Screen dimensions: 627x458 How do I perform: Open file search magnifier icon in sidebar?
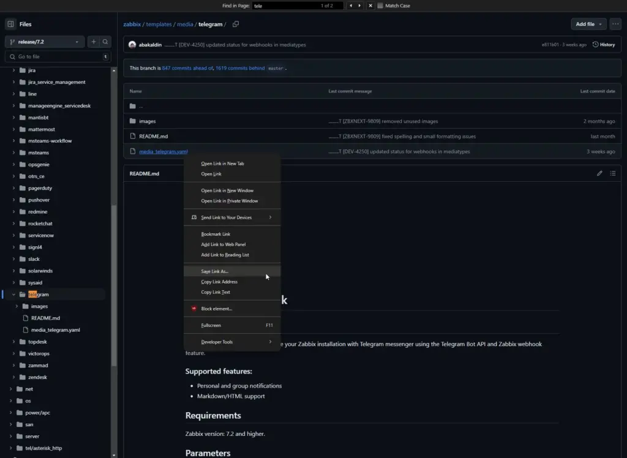[105, 42]
